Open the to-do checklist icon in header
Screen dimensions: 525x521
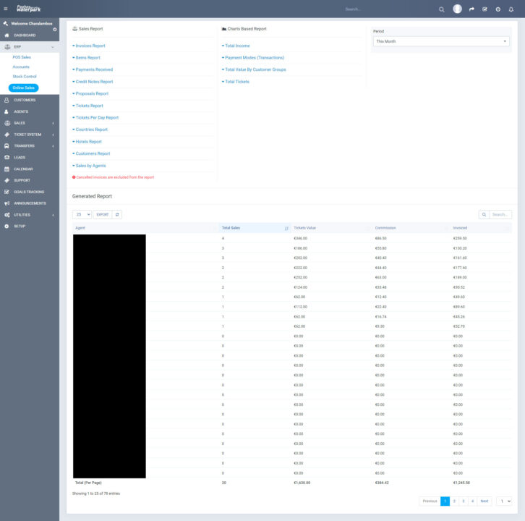pyautogui.click(x=485, y=9)
